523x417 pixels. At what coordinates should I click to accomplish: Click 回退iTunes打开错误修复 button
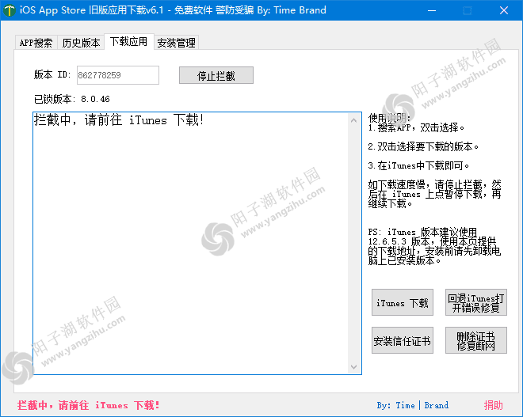[x=476, y=302]
